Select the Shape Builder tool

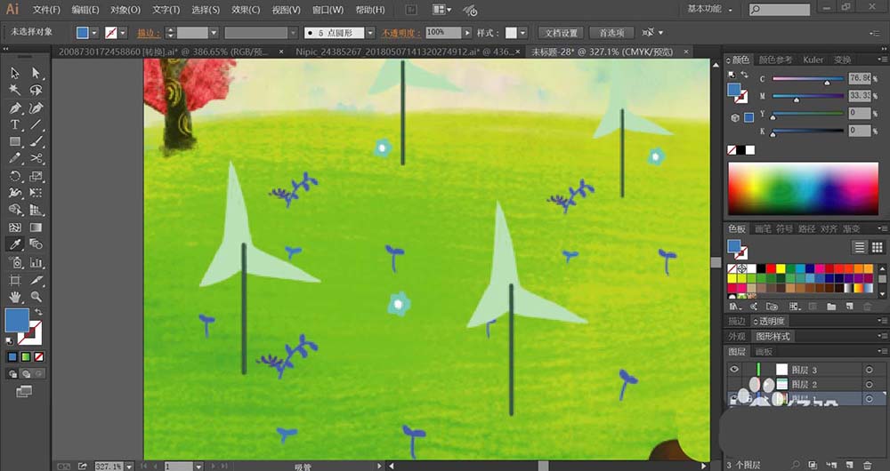15,211
